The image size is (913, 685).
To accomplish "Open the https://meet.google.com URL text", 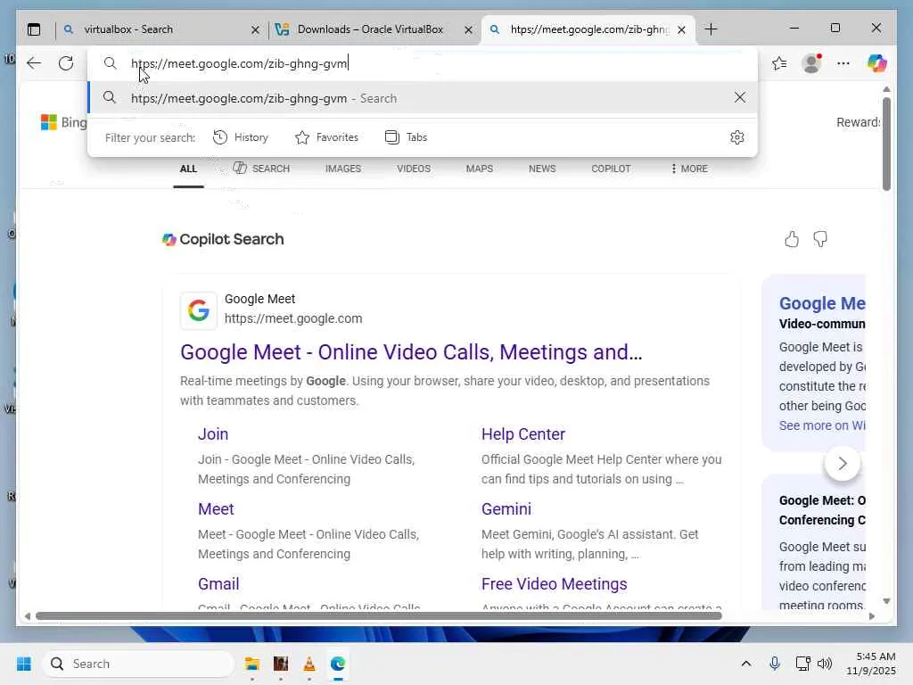I will click(293, 318).
